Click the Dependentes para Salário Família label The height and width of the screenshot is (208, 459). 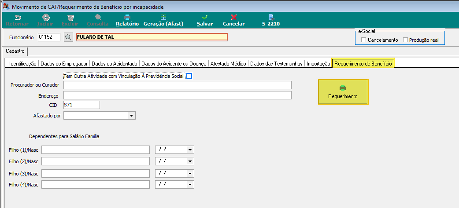click(x=64, y=136)
